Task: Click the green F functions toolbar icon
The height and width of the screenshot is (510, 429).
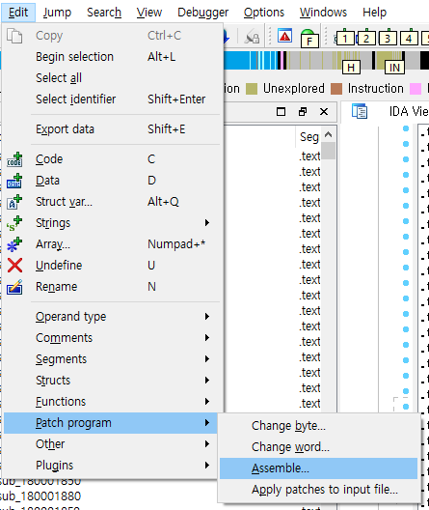Action: coord(308,38)
